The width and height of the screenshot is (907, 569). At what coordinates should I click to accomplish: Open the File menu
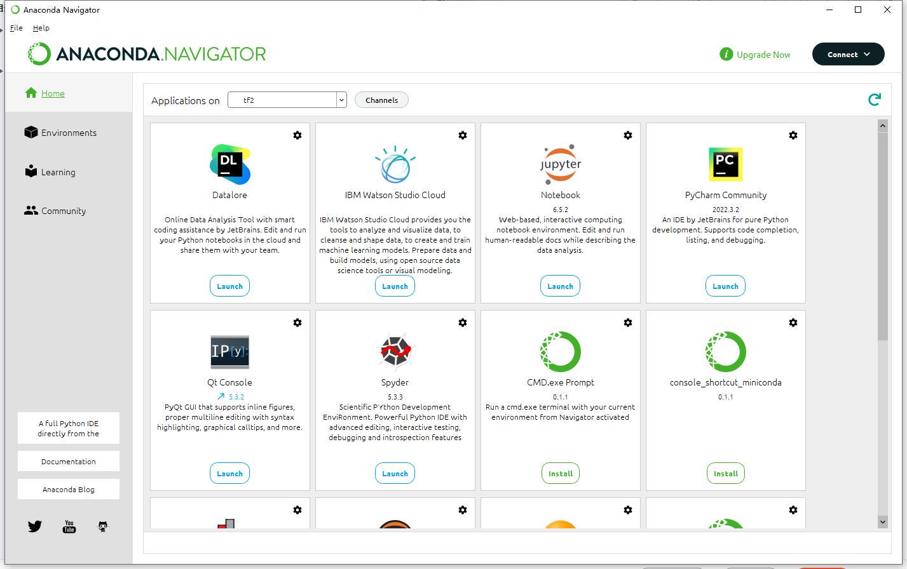(x=17, y=28)
